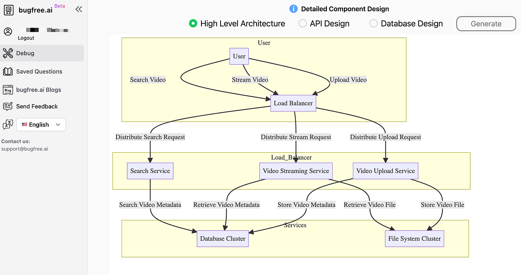521x275 pixels.
Task: Choose the Database Design radio button
Action: tap(373, 23)
